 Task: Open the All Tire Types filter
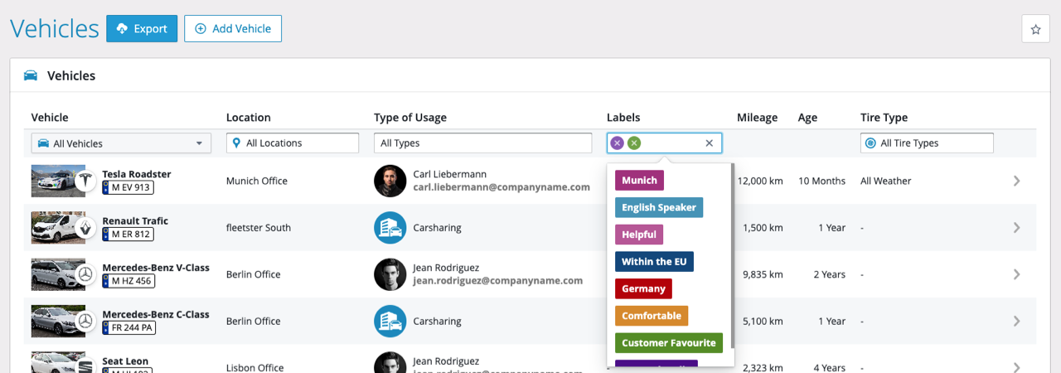(x=927, y=143)
